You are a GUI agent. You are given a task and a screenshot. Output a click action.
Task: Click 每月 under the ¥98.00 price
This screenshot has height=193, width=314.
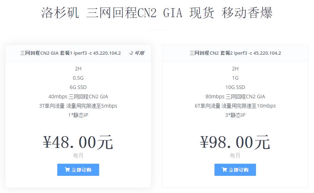click(235, 155)
